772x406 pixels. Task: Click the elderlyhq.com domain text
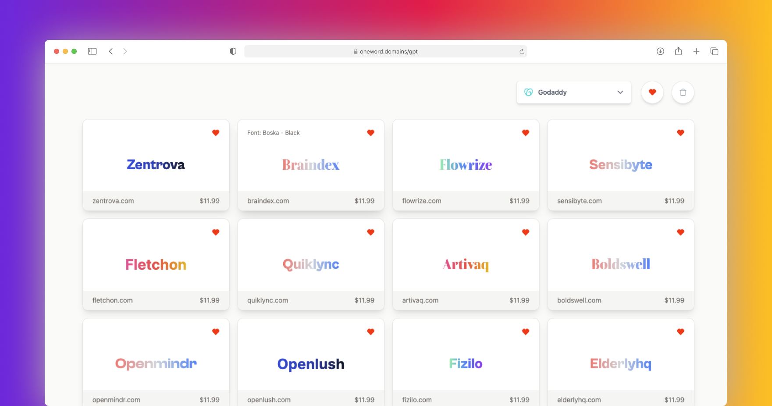coord(579,400)
